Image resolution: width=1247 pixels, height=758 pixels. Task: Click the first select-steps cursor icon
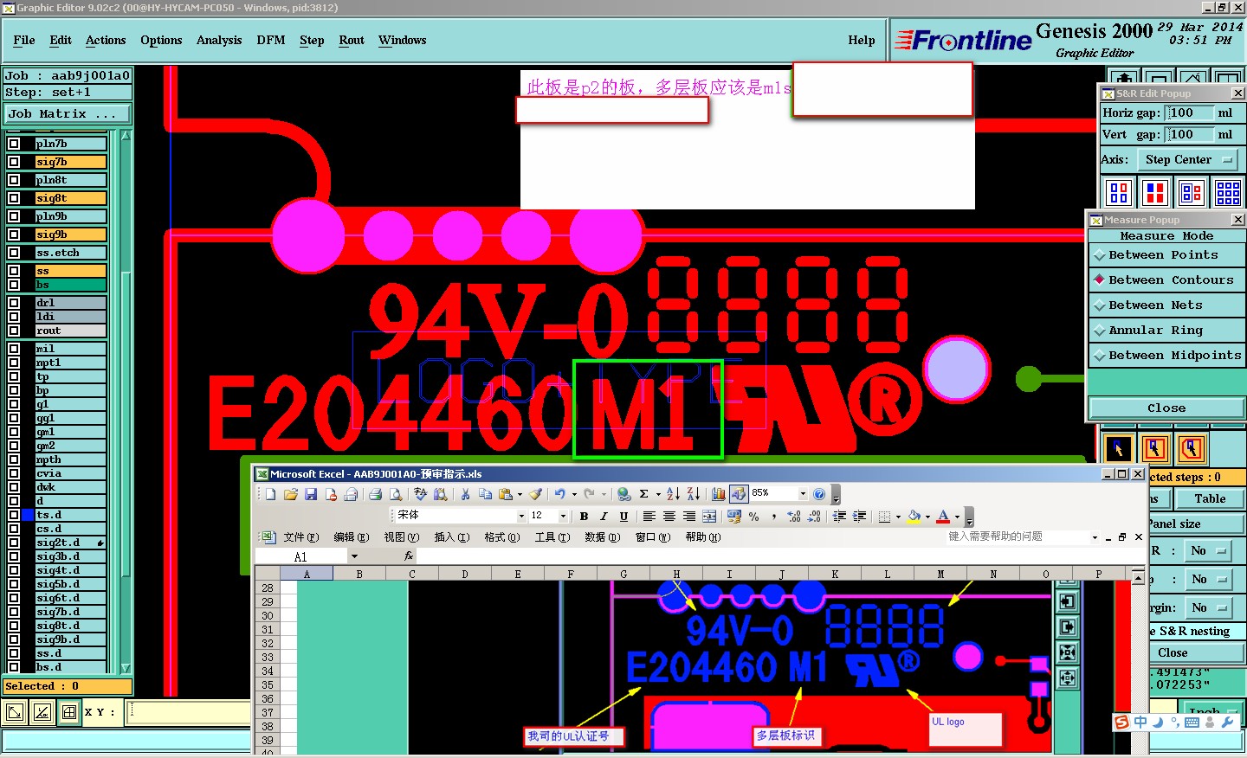click(x=1118, y=449)
